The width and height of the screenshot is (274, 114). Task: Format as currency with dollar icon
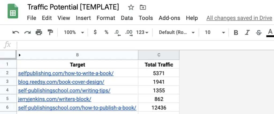pyautogui.click(x=95, y=32)
